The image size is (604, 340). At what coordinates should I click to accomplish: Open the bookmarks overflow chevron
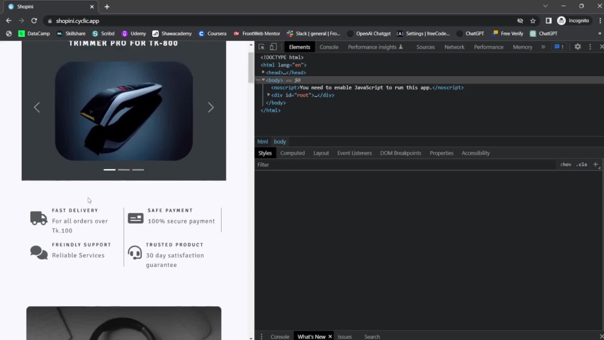[x=599, y=33]
